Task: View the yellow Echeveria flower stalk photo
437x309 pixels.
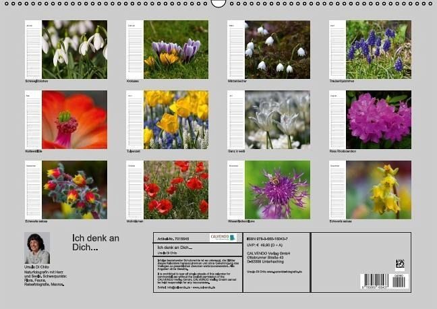Action: pyautogui.click(x=378, y=190)
